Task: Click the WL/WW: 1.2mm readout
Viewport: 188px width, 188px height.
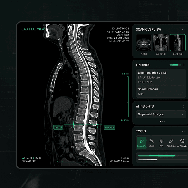Action: [x=119, y=161]
